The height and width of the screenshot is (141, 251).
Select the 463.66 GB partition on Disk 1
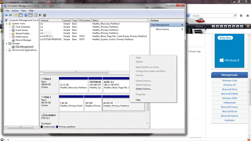tap(124, 105)
